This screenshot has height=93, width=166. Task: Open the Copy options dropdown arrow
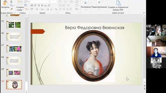(14, 5)
